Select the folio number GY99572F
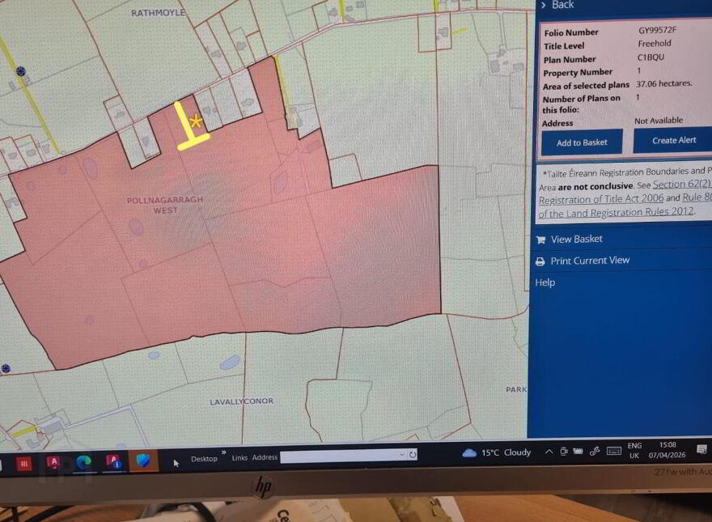This screenshot has height=522, width=712. click(657, 31)
